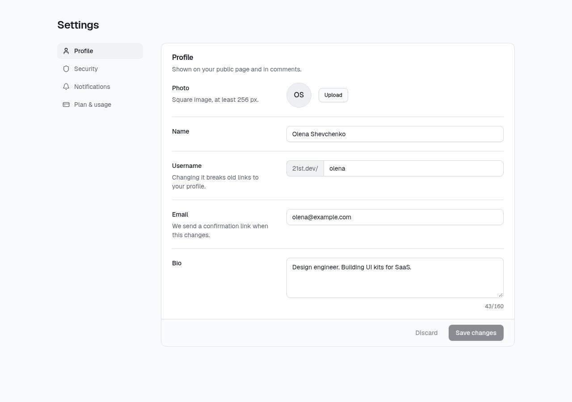
Task: Click the person icon beside Profile
Action: (x=66, y=51)
